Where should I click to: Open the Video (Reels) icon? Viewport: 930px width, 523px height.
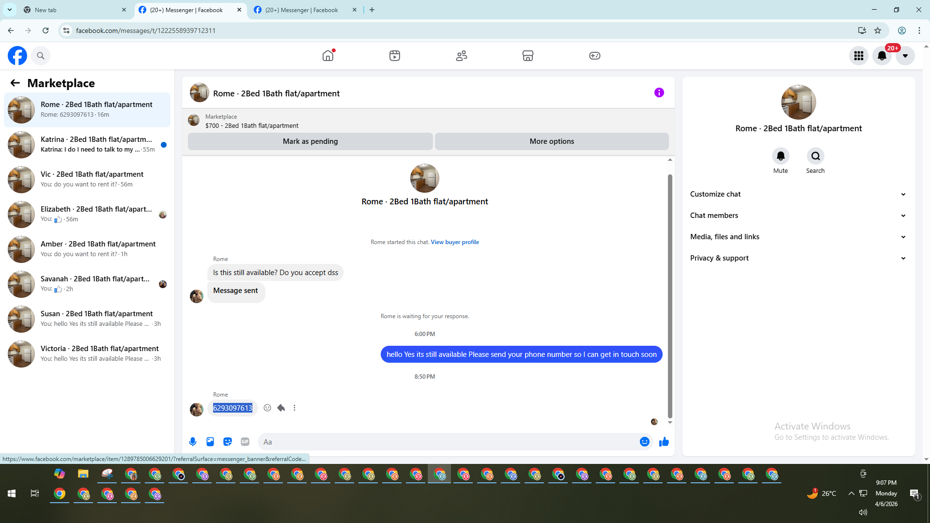click(x=395, y=56)
